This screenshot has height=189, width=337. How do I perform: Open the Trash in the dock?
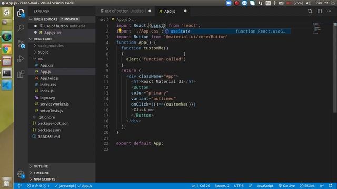7,182
